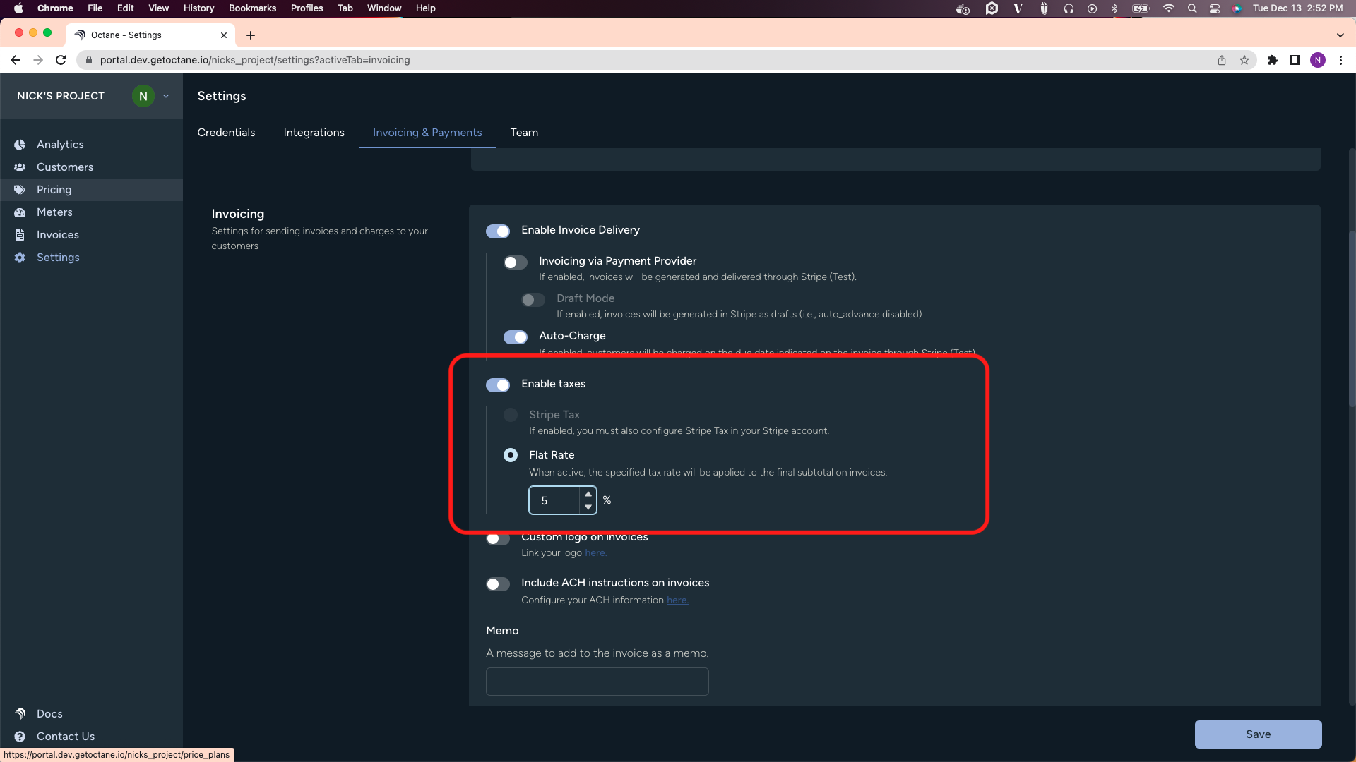Select the Flat Rate radio button
Image resolution: width=1356 pixels, height=762 pixels.
tap(511, 456)
